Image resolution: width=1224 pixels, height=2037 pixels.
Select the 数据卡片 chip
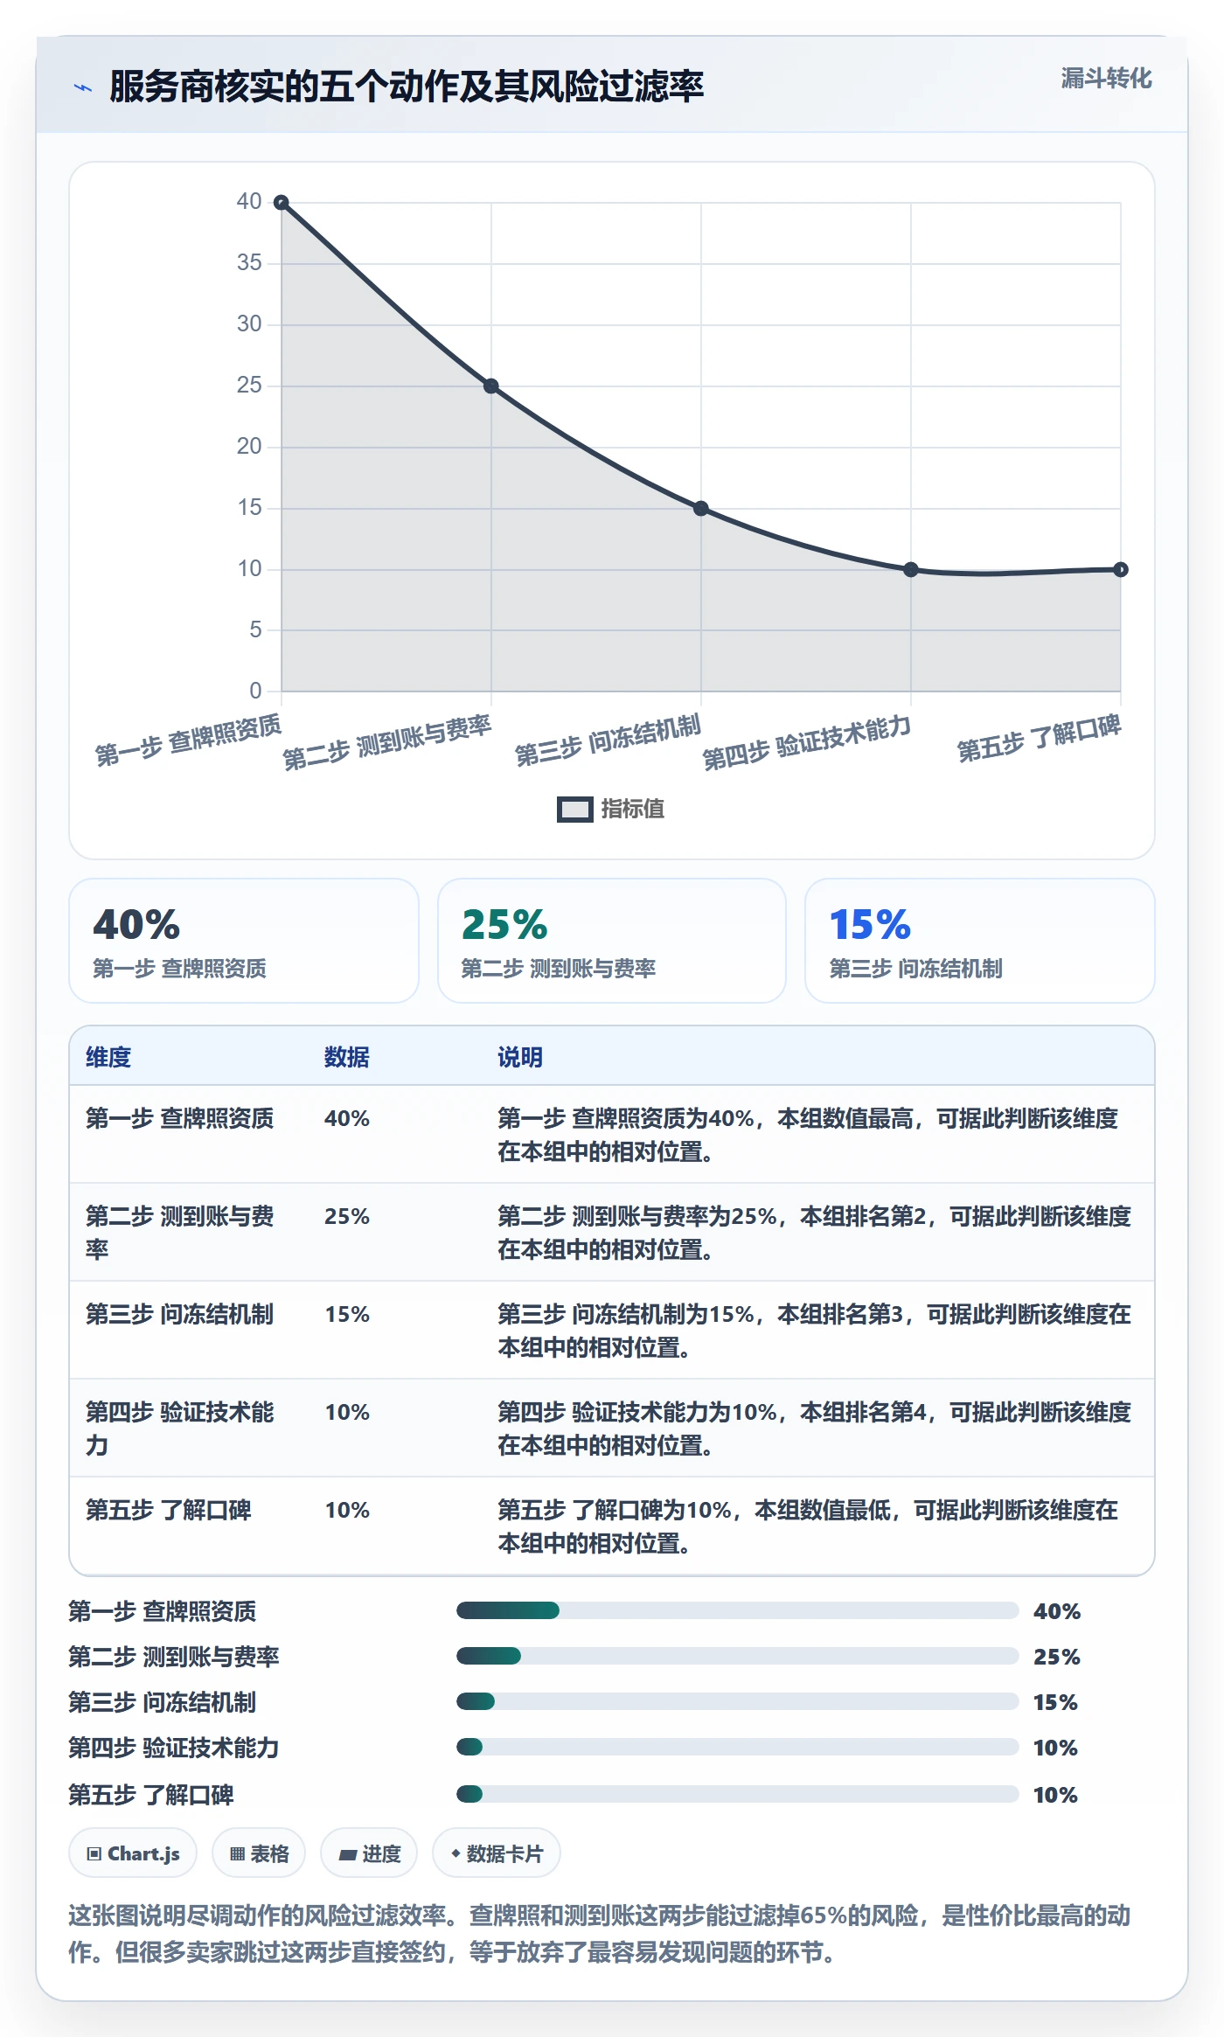(x=497, y=1853)
